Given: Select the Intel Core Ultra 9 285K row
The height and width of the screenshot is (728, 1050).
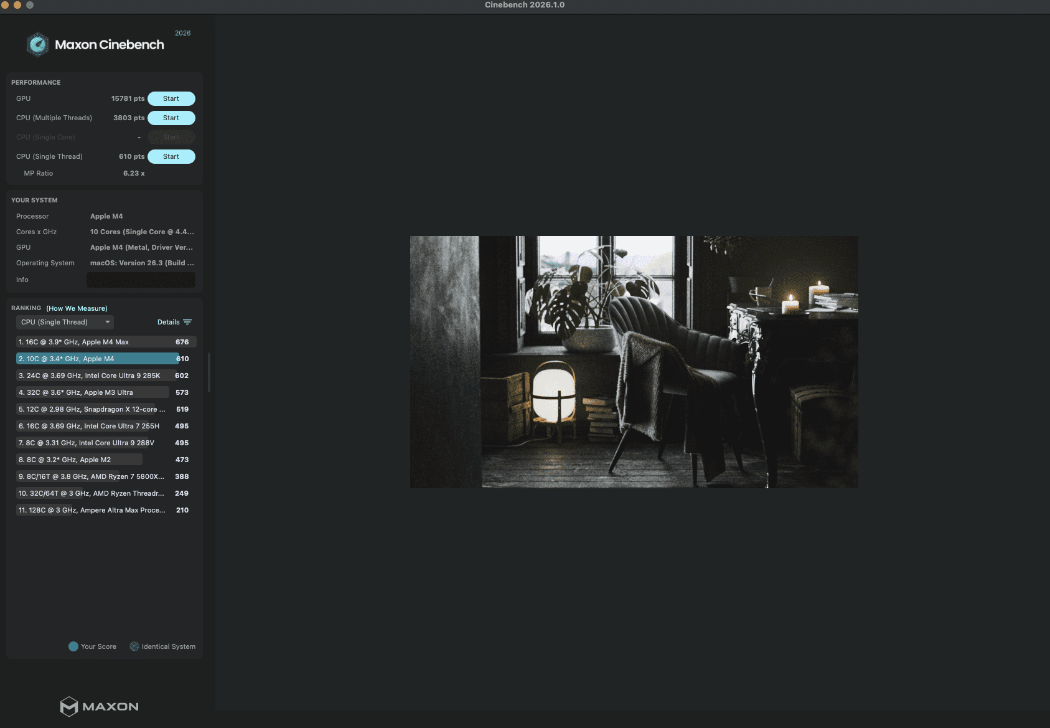Looking at the screenshot, I should point(106,376).
